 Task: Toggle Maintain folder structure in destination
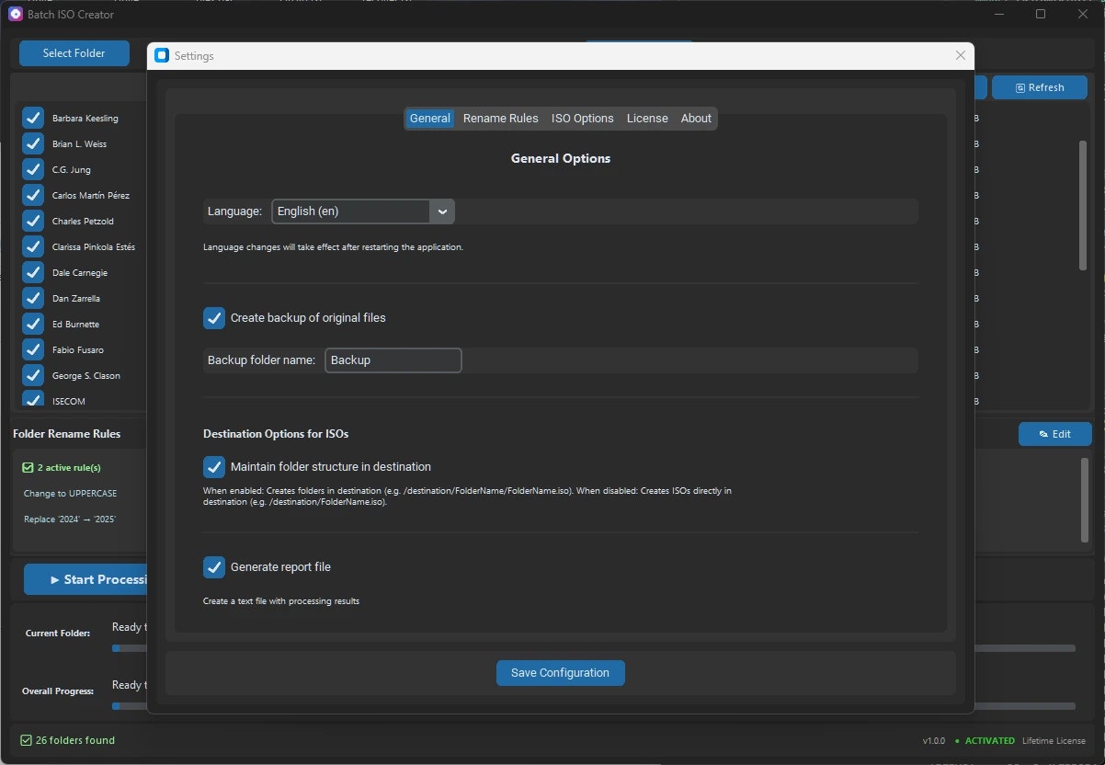tap(214, 467)
